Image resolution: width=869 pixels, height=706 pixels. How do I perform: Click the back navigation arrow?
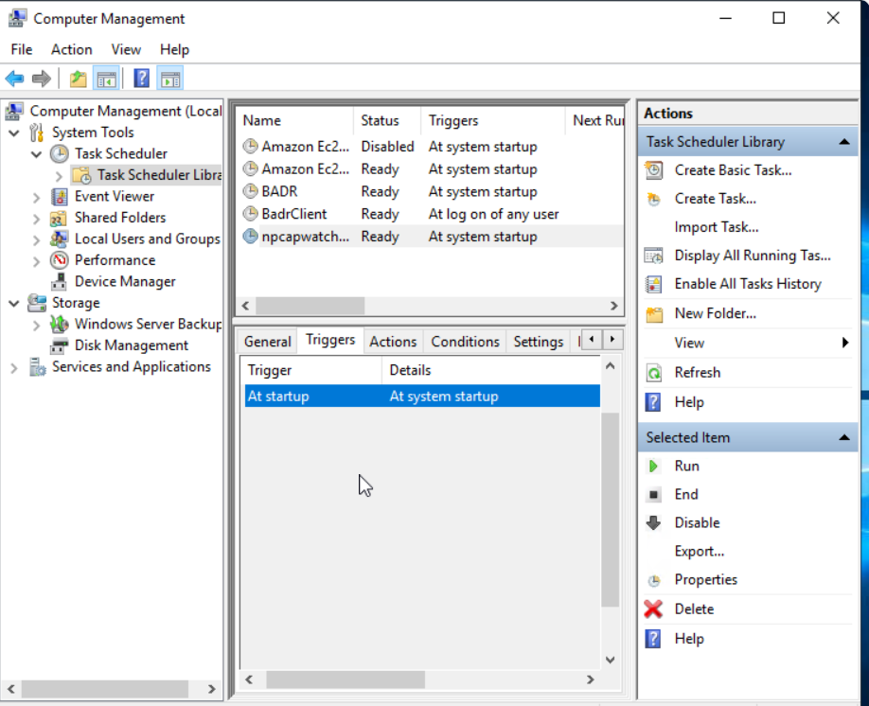click(x=14, y=78)
